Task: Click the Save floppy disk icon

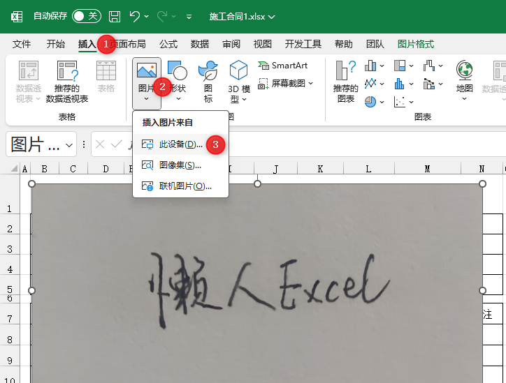Action: (115, 17)
